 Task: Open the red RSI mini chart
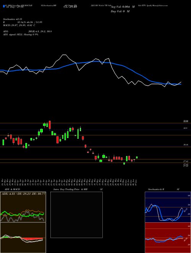[x=168, y=238]
